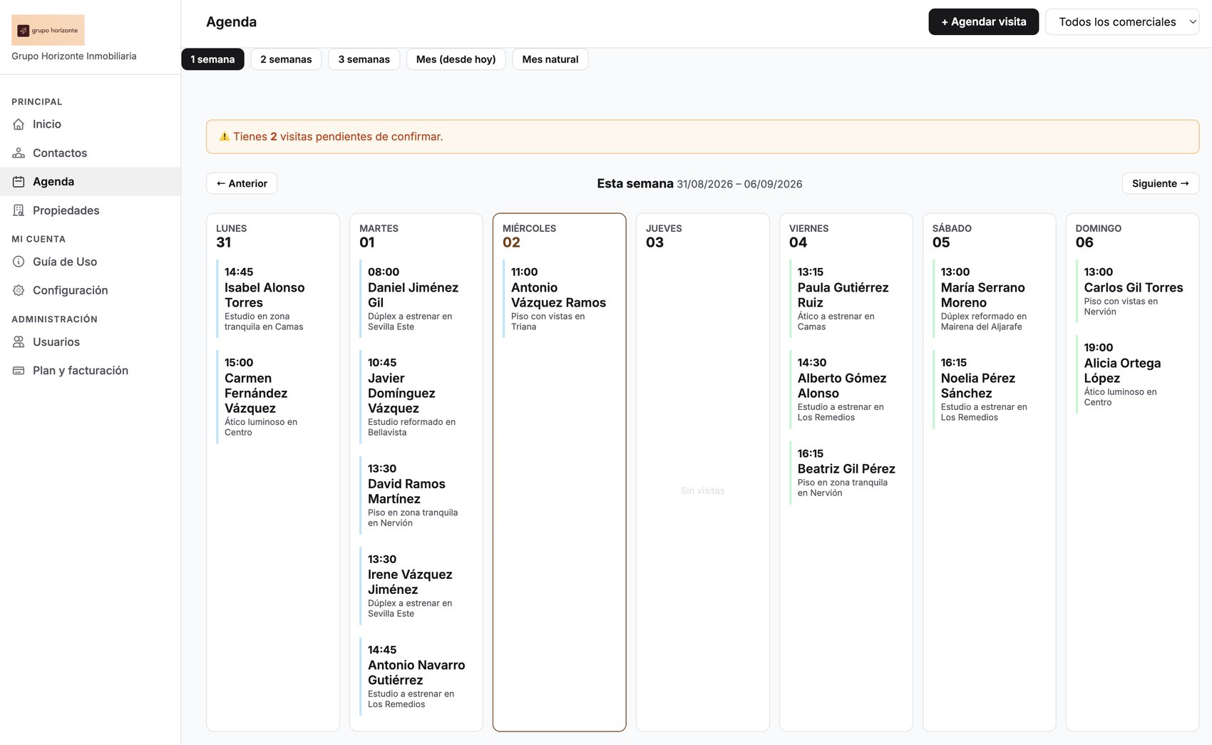The width and height of the screenshot is (1212, 745).
Task: Switch to the 2 semanas view
Action: click(x=286, y=59)
